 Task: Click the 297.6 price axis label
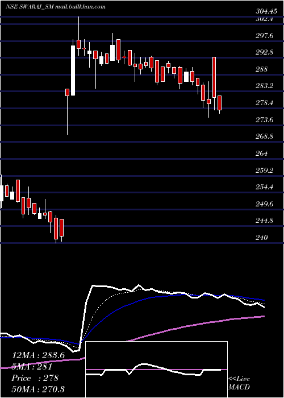pos(265,36)
